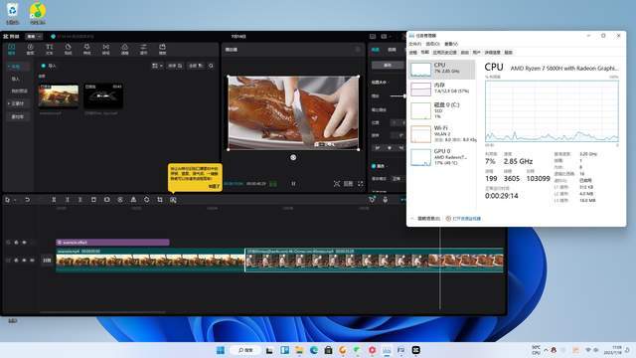Screen dimensions: 636x358
Task: Toggle visibility of the effect track
Action: [24, 243]
